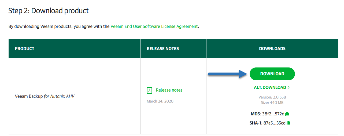Click the green DOWNLOAD button
Image resolution: width=344 pixels, height=136 pixels.
[x=272, y=74]
